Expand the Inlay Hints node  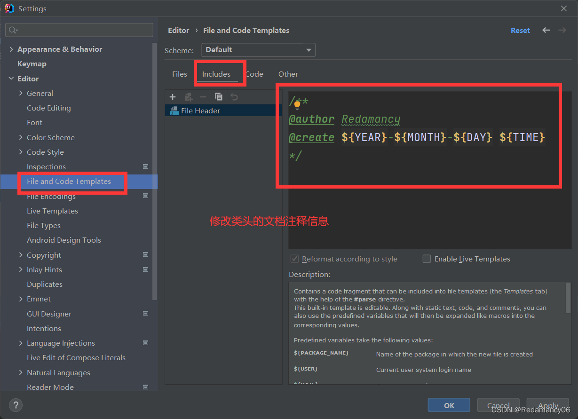tap(21, 269)
